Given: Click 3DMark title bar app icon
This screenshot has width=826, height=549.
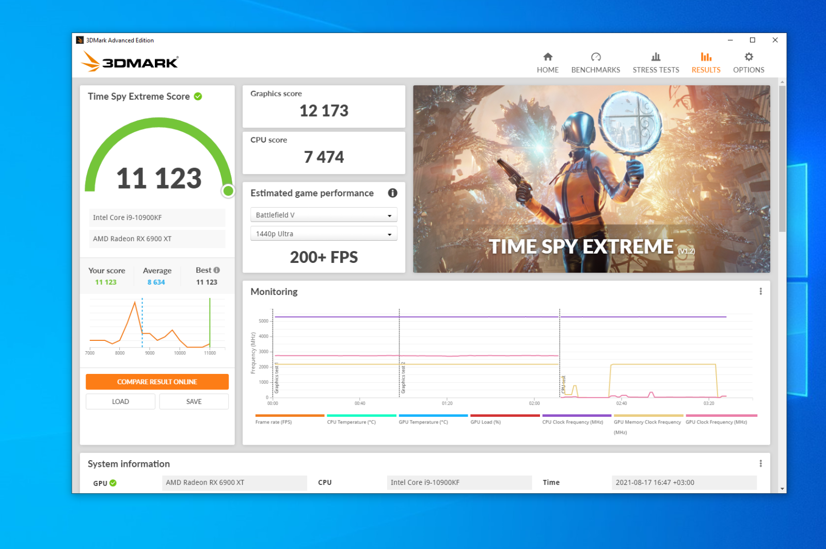Looking at the screenshot, I should pyautogui.click(x=80, y=40).
